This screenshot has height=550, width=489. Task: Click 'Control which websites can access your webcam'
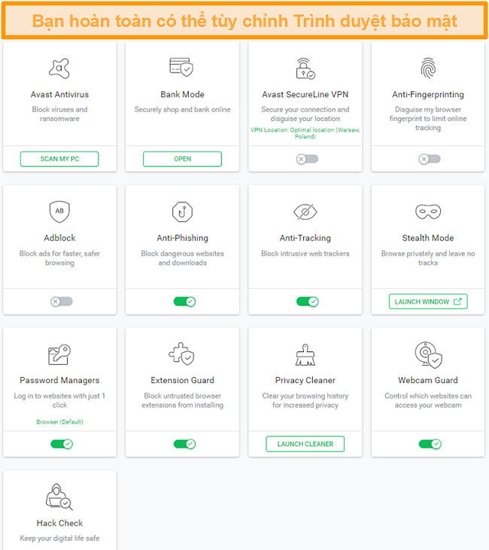tap(428, 400)
